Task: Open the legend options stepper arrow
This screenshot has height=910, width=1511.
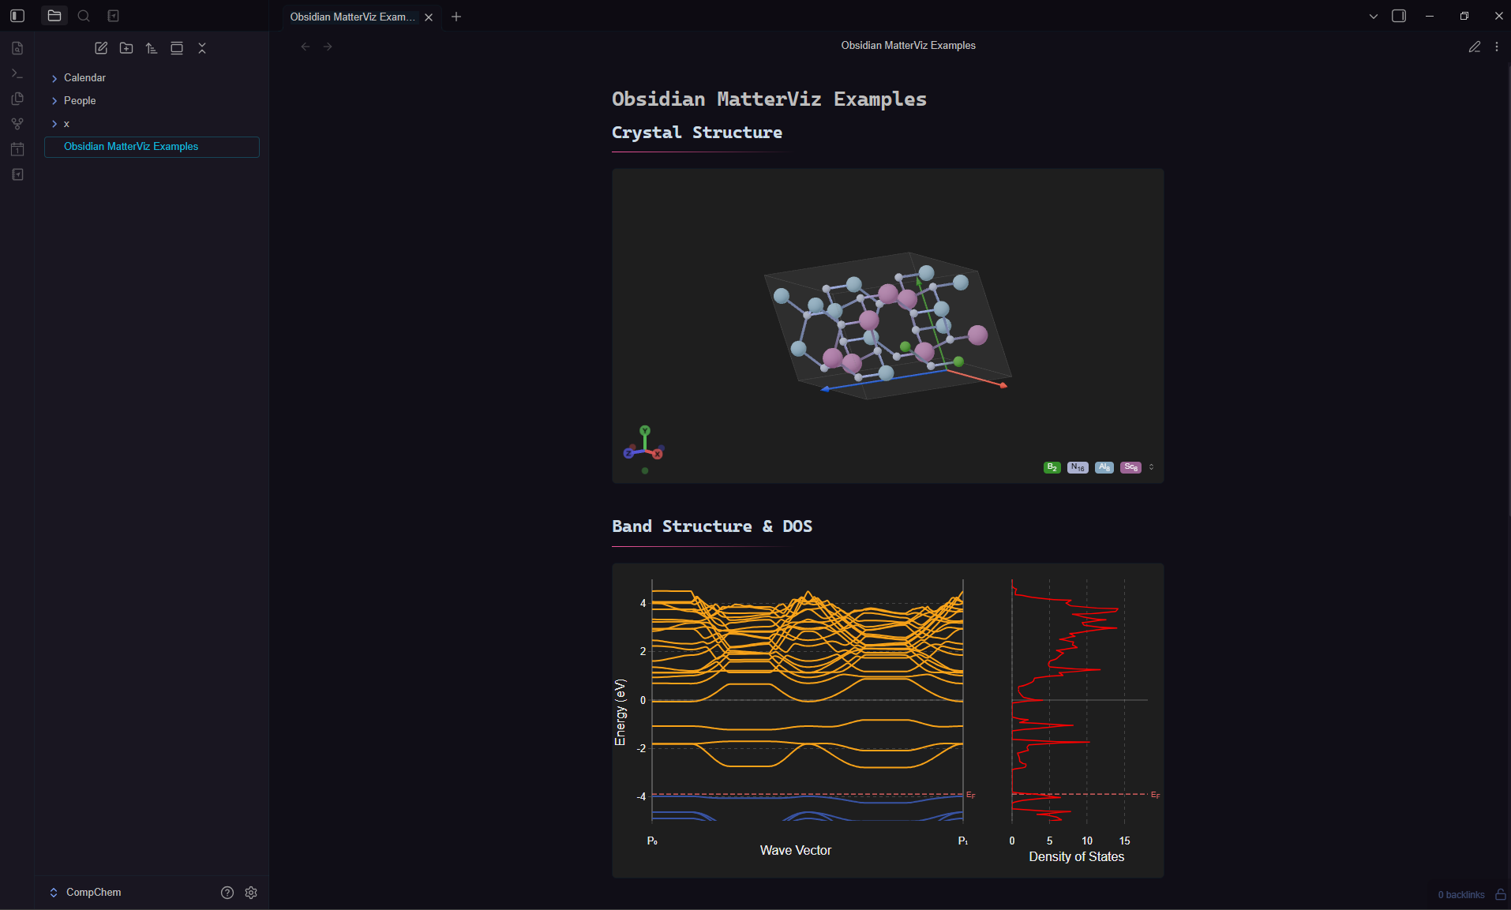Action: pyautogui.click(x=1151, y=467)
